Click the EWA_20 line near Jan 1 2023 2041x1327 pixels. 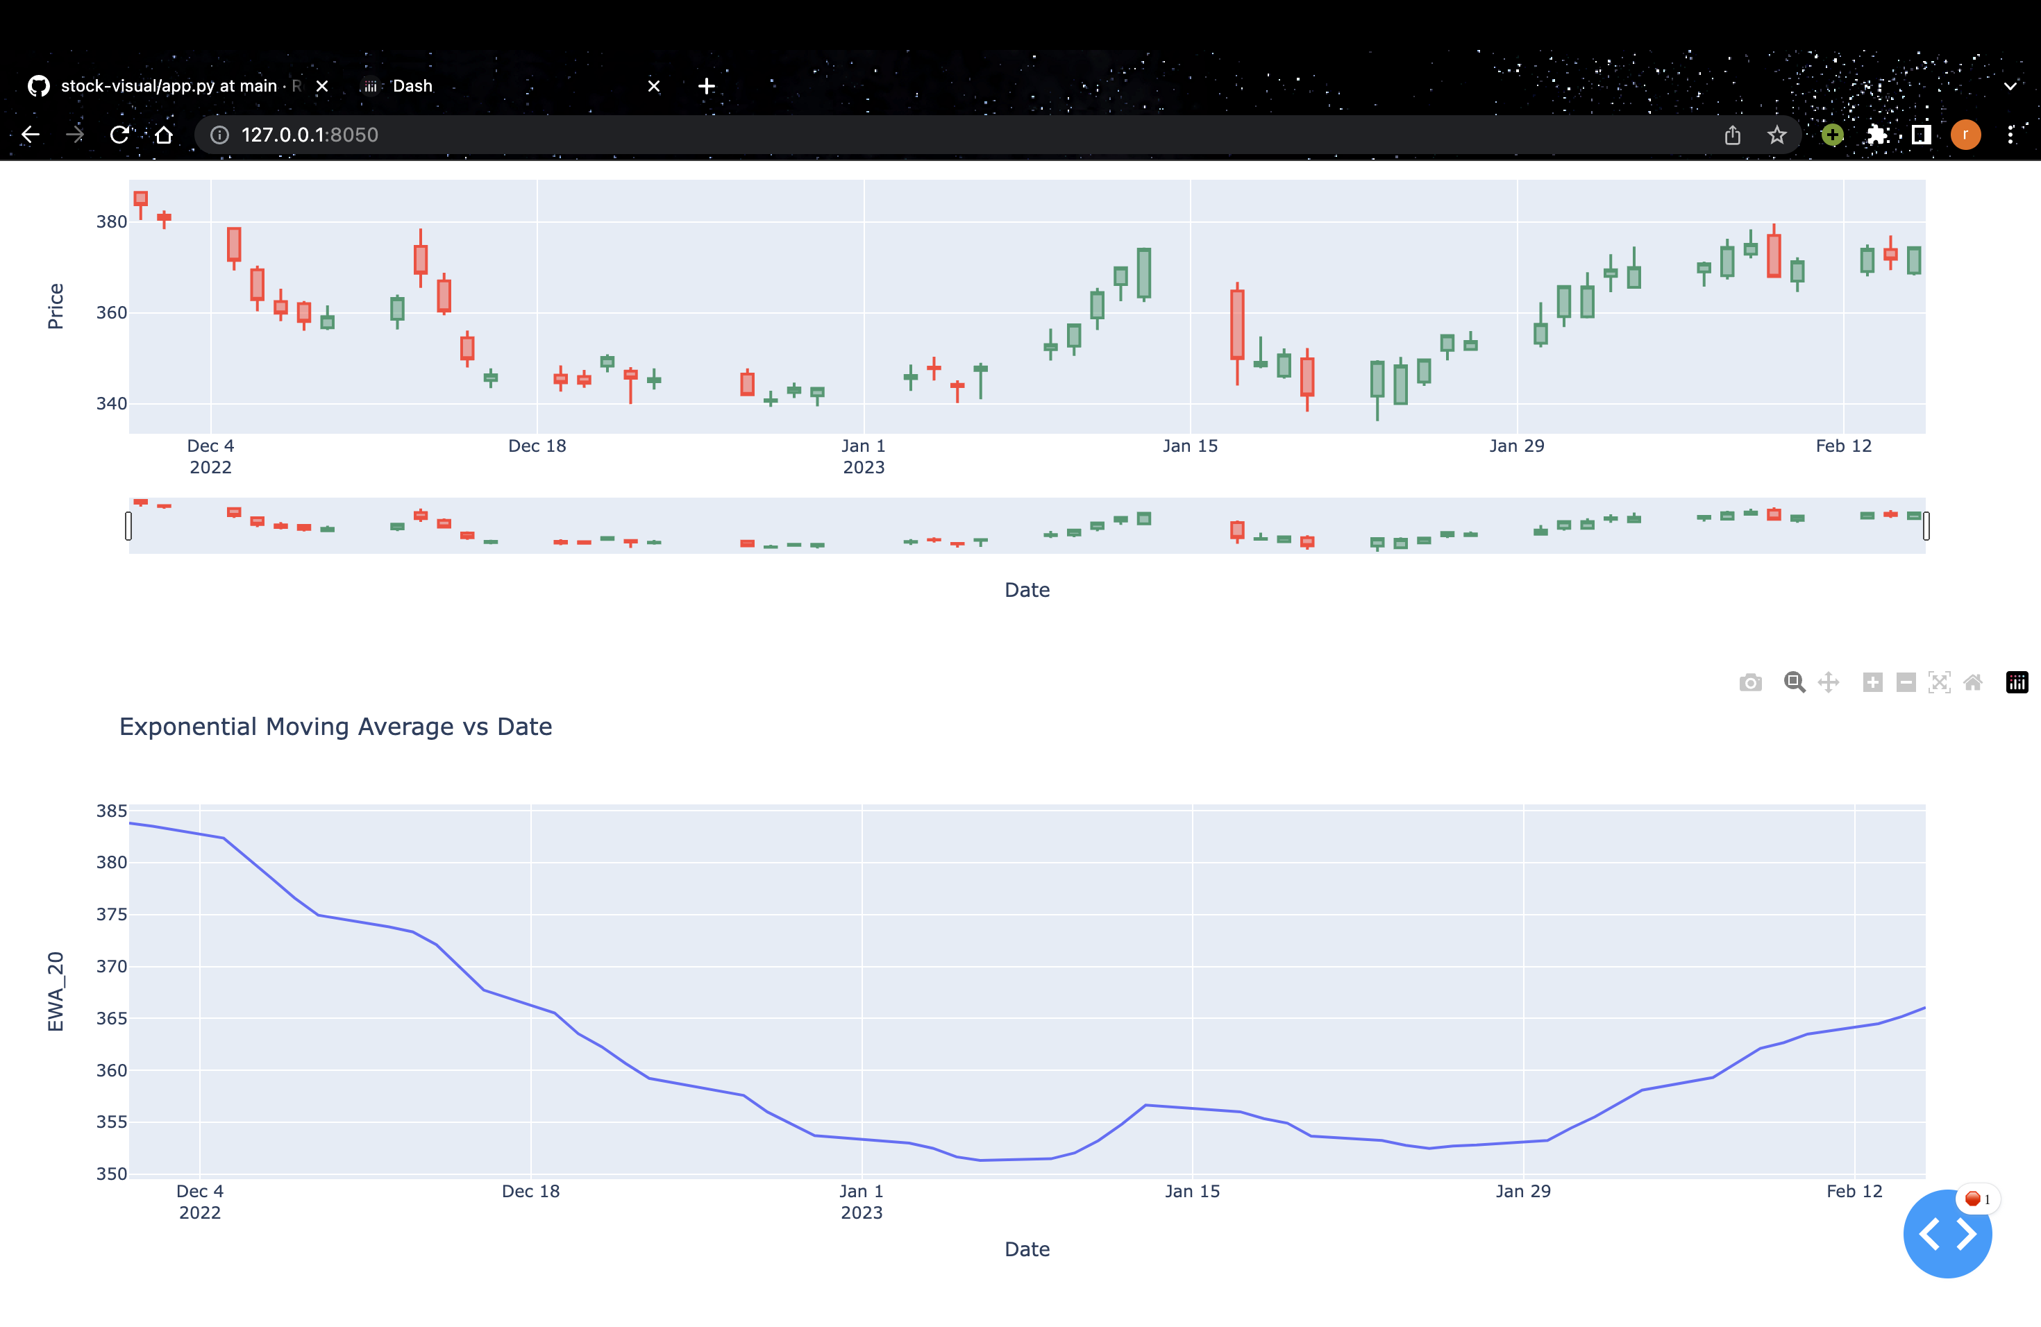pyautogui.click(x=862, y=1140)
